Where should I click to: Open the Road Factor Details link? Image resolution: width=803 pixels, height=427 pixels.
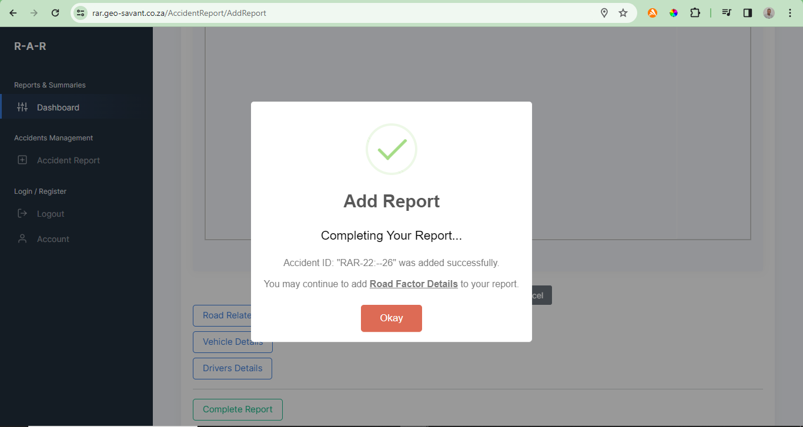[x=413, y=284]
